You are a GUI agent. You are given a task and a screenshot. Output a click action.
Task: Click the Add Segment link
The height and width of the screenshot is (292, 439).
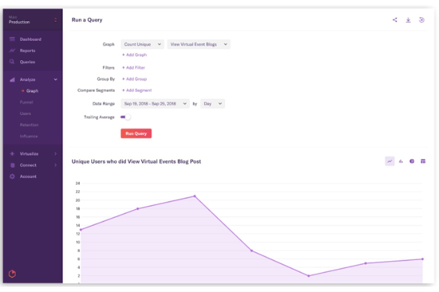pos(137,90)
